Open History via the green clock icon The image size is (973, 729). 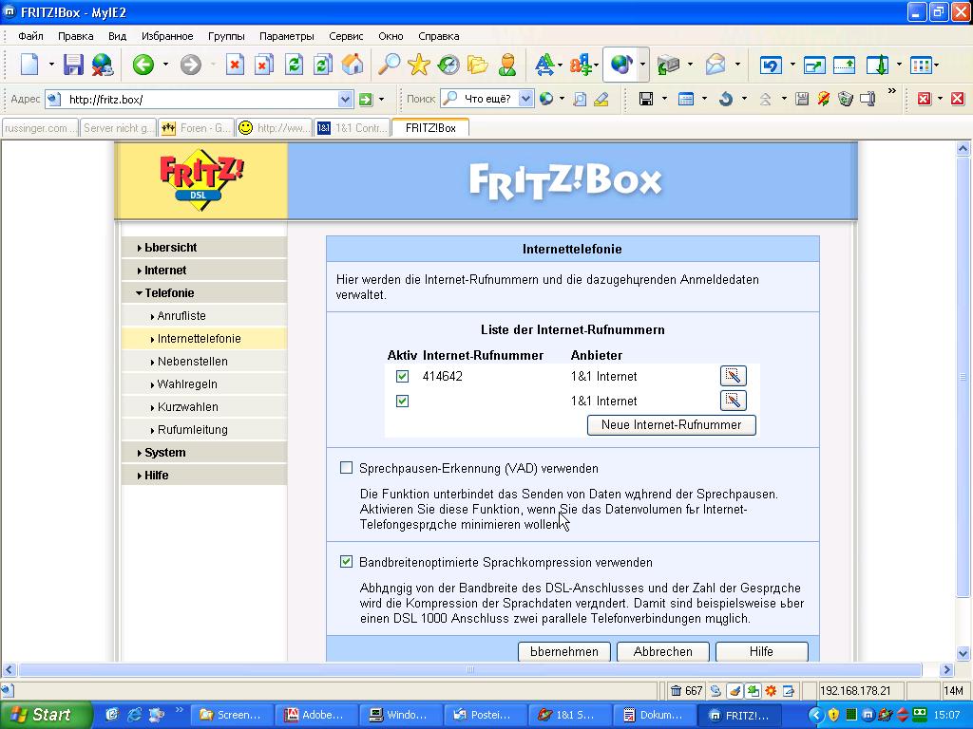(448, 65)
